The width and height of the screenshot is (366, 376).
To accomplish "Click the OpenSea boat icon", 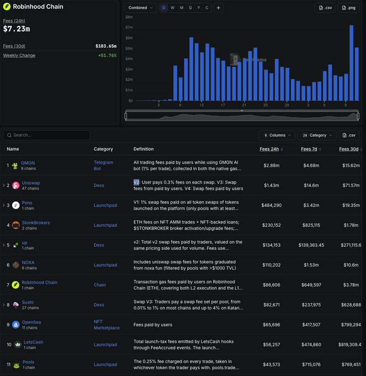I will pyautogui.click(x=16, y=325).
